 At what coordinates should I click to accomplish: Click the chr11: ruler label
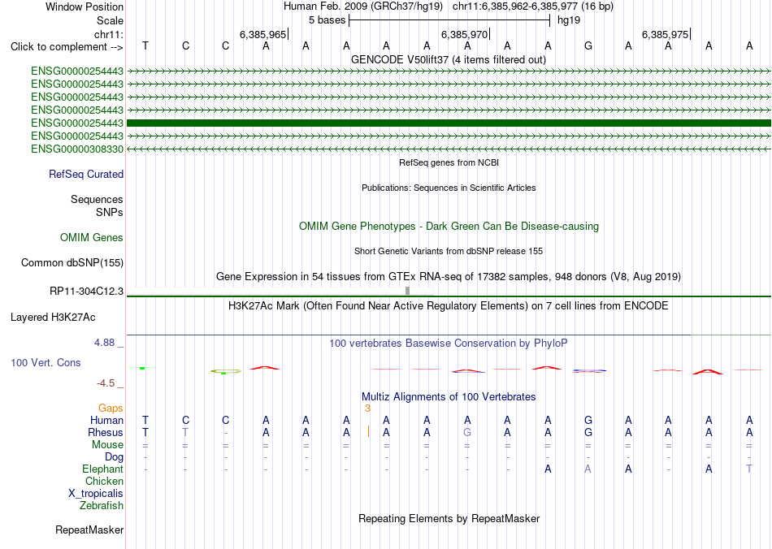pos(108,34)
